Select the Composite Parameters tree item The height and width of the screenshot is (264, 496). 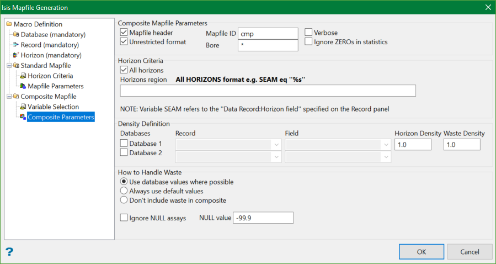(61, 117)
